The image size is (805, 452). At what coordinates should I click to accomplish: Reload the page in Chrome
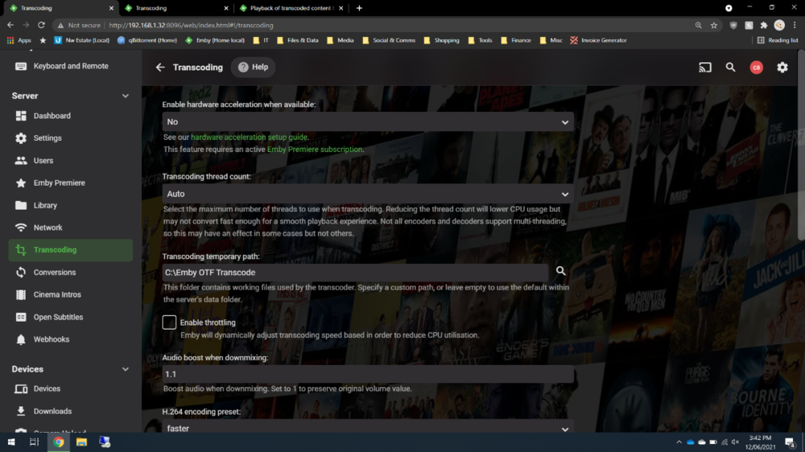[42, 25]
